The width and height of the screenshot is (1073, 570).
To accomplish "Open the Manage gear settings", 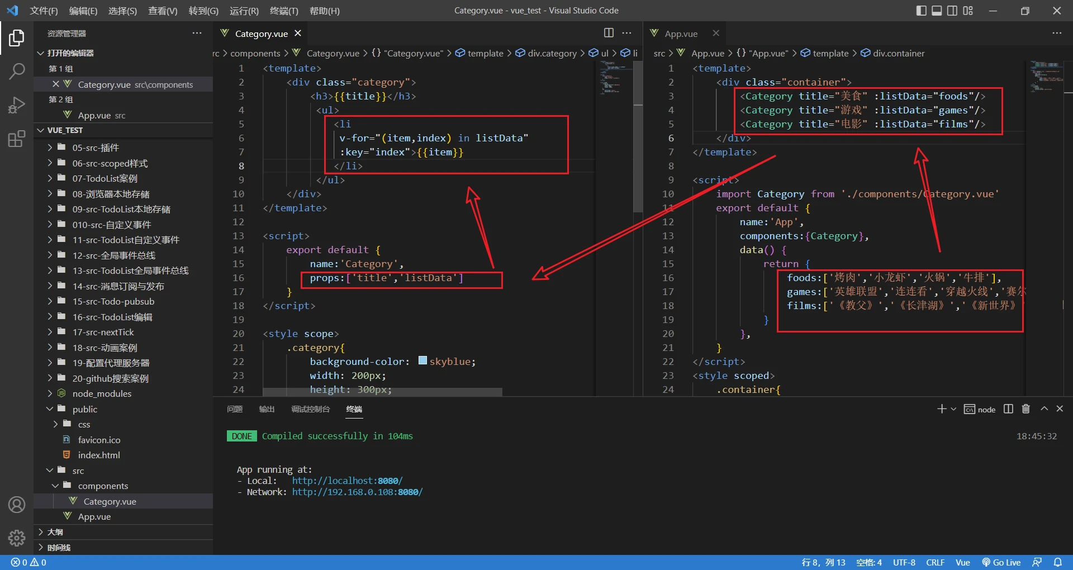I will (17, 538).
